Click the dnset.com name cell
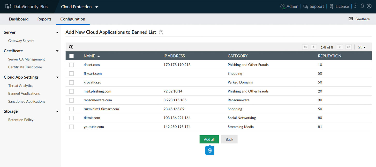 coord(92,65)
